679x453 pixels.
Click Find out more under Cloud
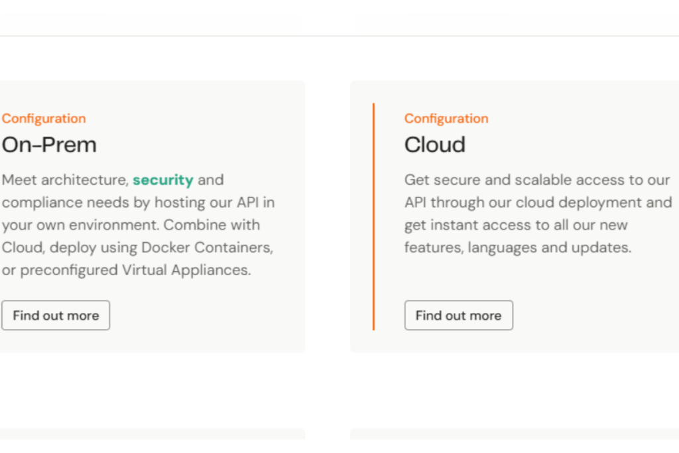click(459, 315)
